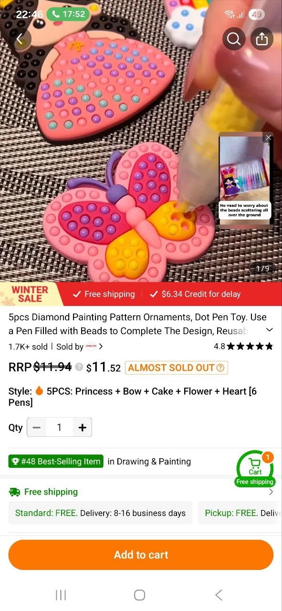The image size is (282, 611).
Task: Tap the RRP info question icon
Action: pos(79,367)
